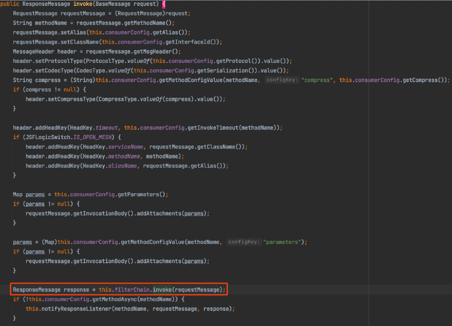
Task: Click HeadKey.serviceName constant
Action: click(x=113, y=147)
